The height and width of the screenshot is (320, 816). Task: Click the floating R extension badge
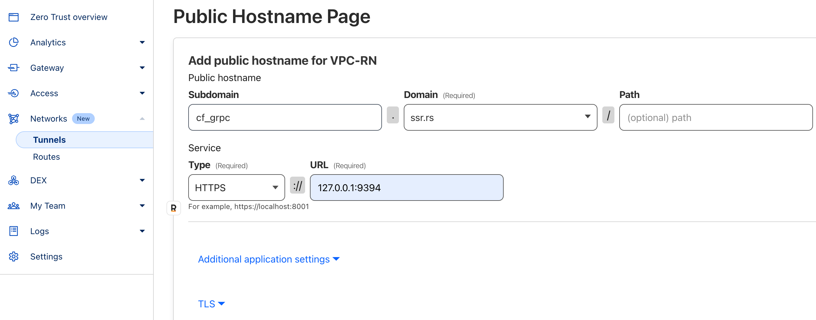[x=174, y=208]
